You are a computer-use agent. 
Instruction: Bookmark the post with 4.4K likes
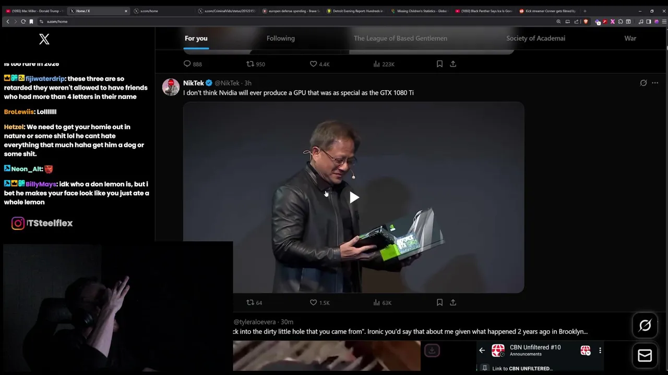tap(439, 64)
